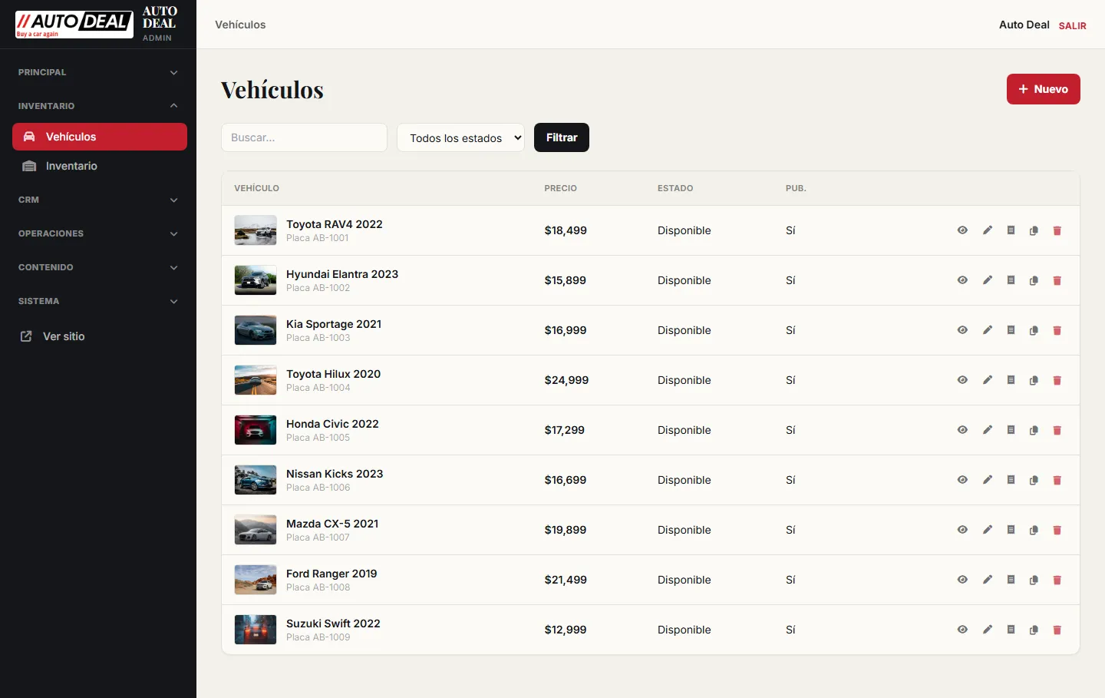Click the 'Kia Sportage 2021' vehicle name
The width and height of the screenshot is (1105, 698).
tap(334, 324)
